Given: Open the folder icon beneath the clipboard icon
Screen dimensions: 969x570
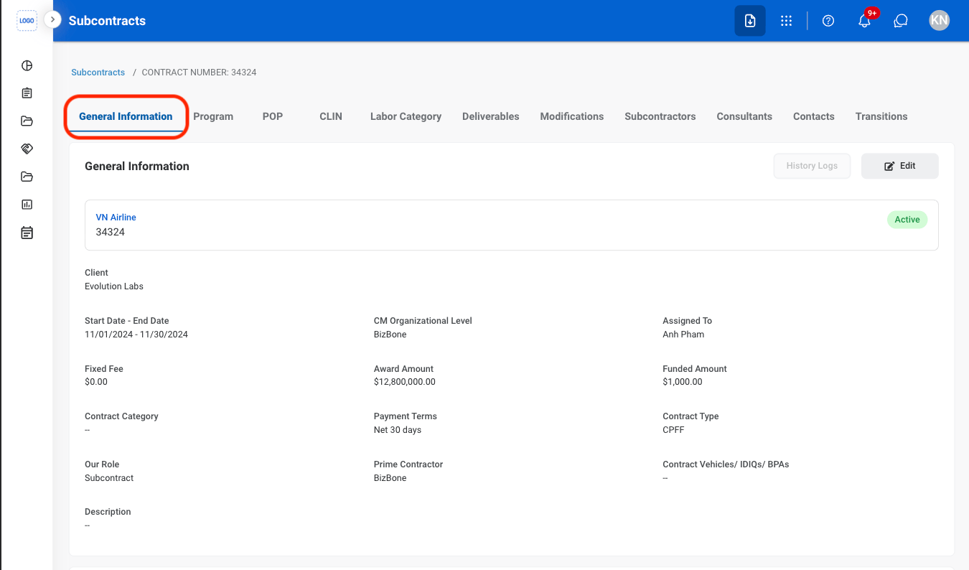Looking at the screenshot, I should pyautogui.click(x=27, y=121).
